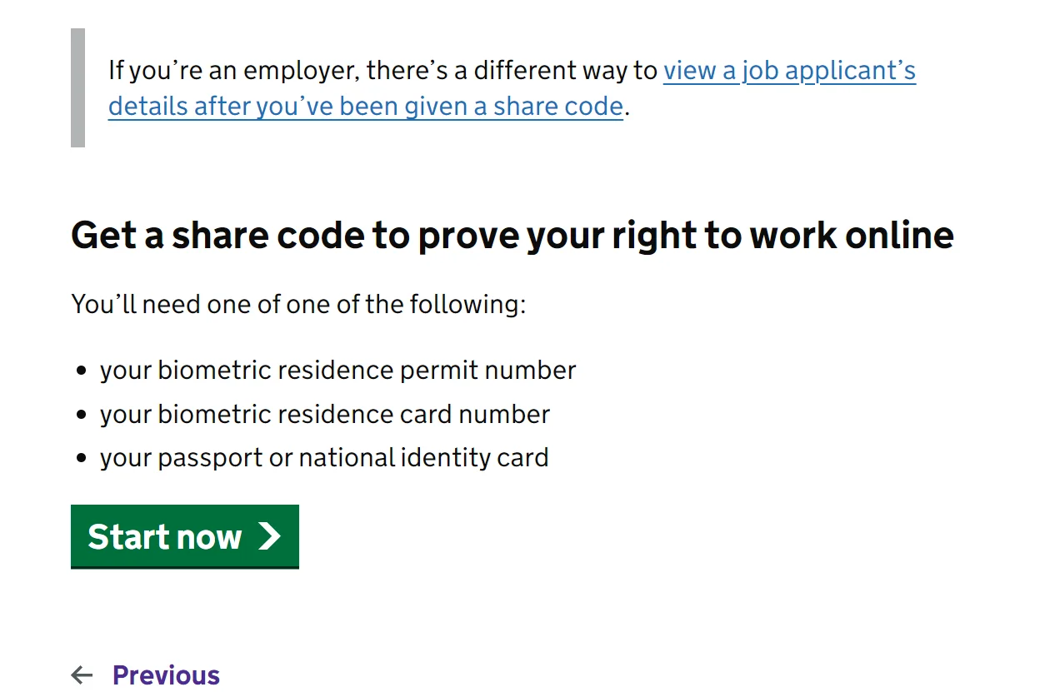The image size is (1060, 692).
Task: Click the left arrow beside Previous
Action: (82, 675)
